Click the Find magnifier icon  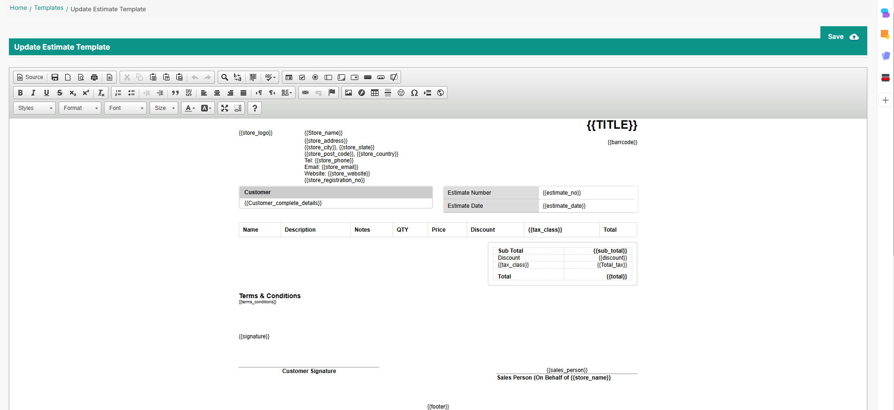tap(225, 77)
